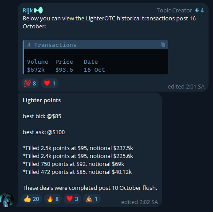
Task: Click the $572k volume value
Action: [x=36, y=69]
